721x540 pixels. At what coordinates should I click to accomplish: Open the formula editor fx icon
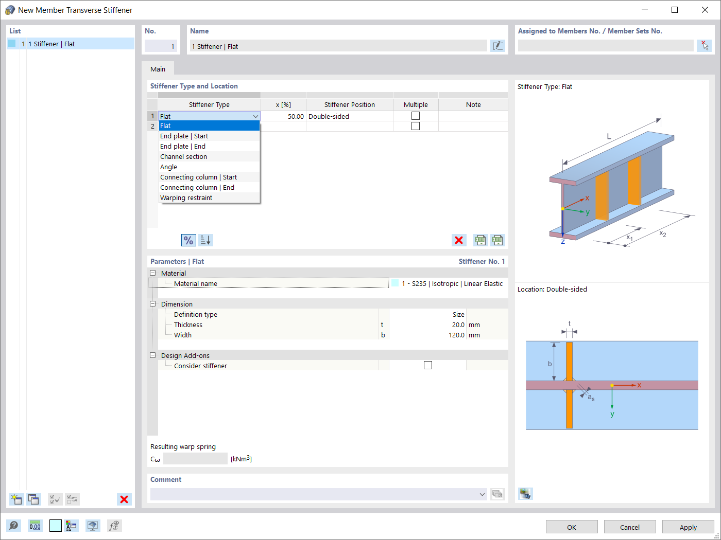coord(114,526)
